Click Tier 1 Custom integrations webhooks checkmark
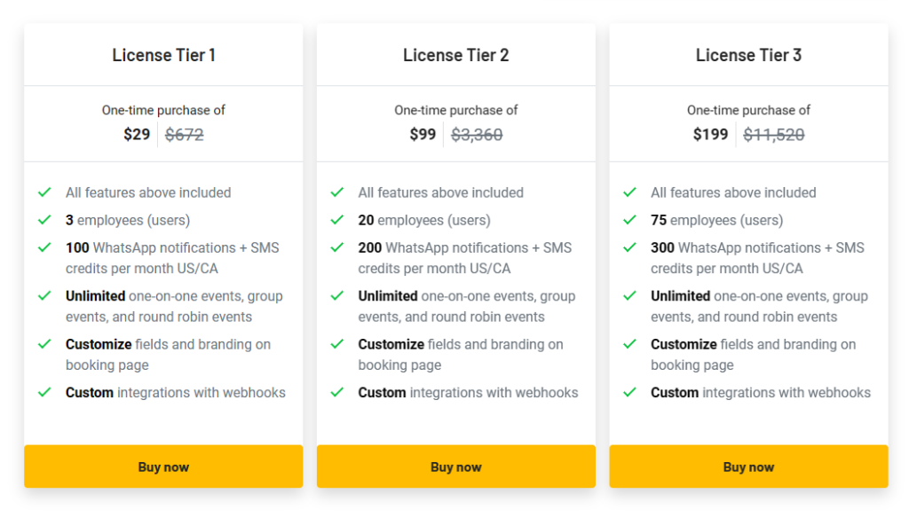Viewport: 909px width, 525px height. click(44, 392)
